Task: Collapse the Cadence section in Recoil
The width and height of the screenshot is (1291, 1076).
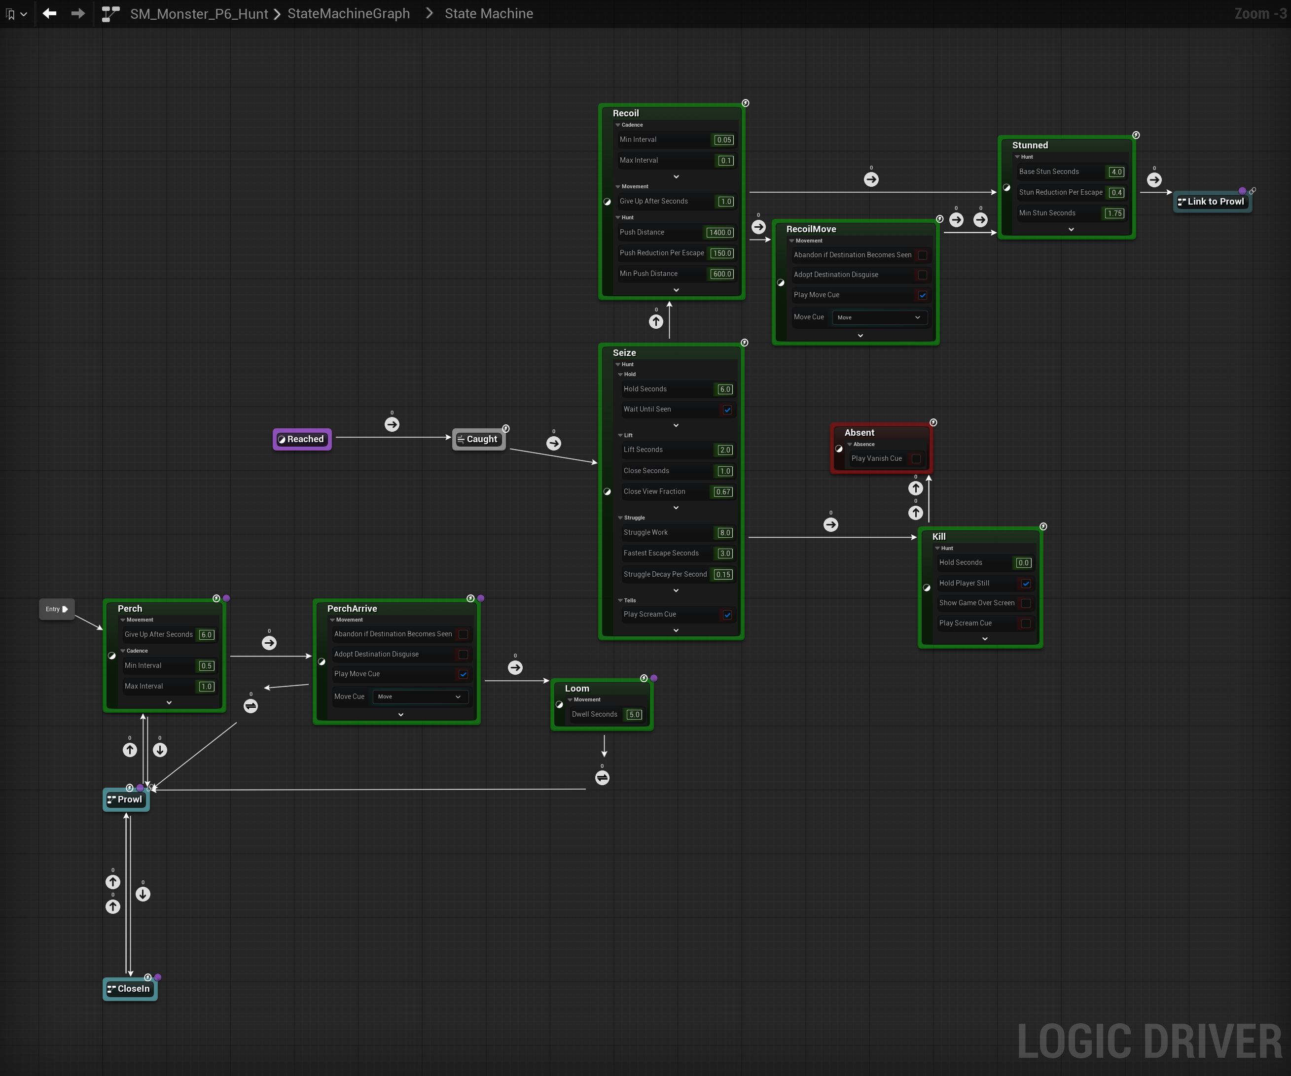Action: (x=618, y=125)
